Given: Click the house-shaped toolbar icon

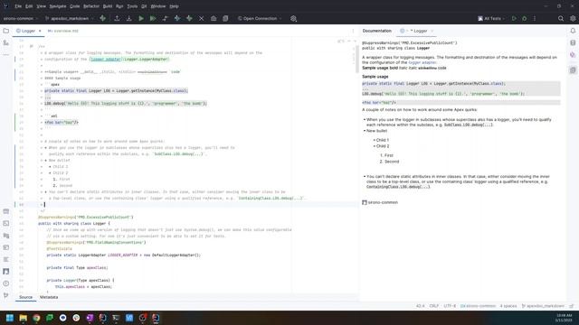Looking at the screenshot, I should coord(214,18).
